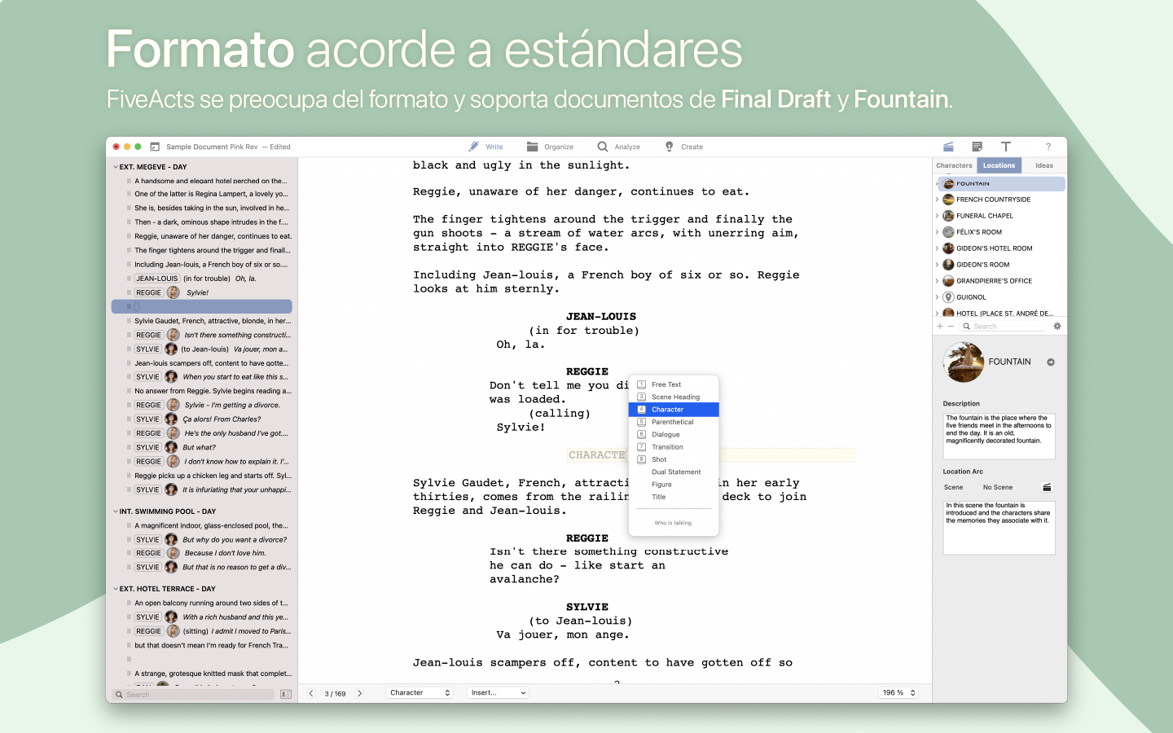1173x733 pixels.
Task: Select the 'Ça alors! From Charles?' outline row
Action: point(202,419)
